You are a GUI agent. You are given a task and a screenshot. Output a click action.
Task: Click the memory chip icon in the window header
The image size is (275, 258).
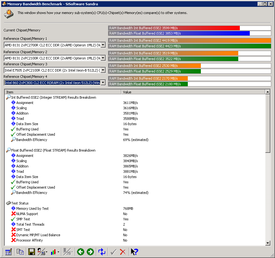(x=9, y=14)
